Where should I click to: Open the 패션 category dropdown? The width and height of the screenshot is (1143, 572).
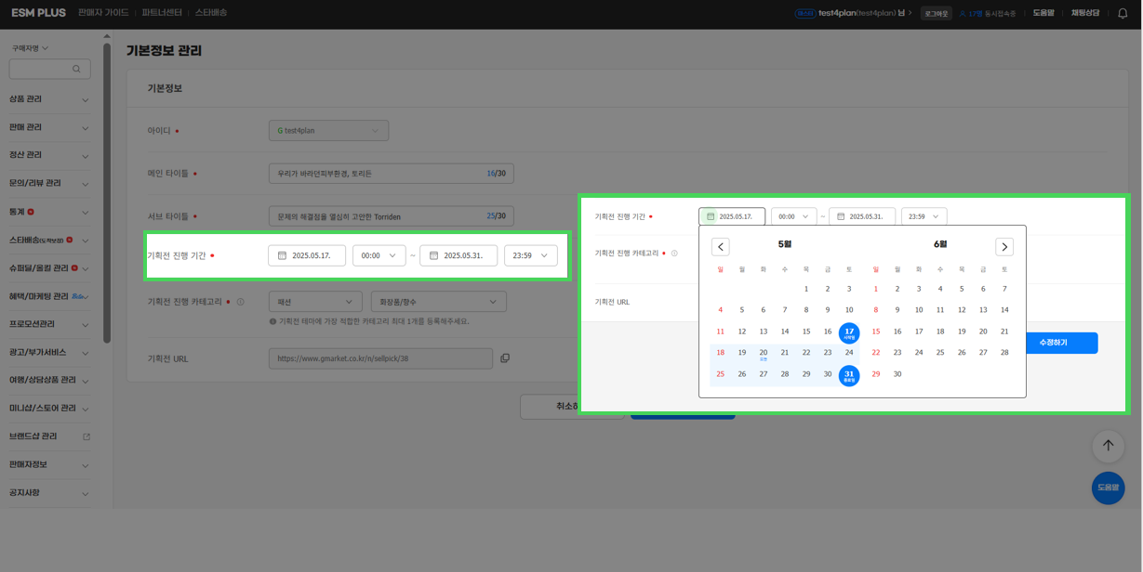(315, 302)
